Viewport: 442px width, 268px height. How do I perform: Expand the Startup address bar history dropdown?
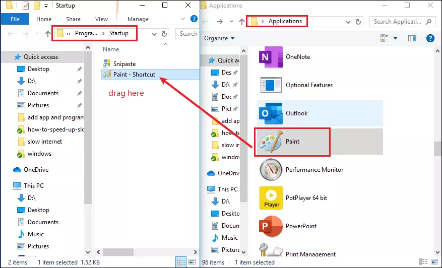(x=154, y=34)
